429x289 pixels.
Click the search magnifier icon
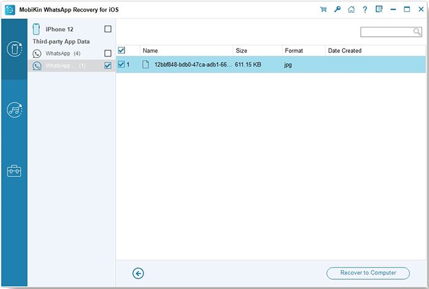click(417, 32)
